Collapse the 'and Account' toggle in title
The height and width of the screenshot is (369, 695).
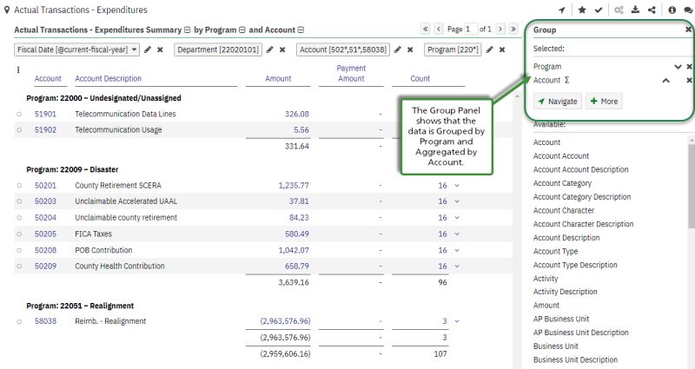301,30
